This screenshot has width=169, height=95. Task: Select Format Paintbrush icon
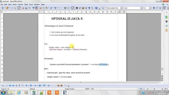point(51,8)
